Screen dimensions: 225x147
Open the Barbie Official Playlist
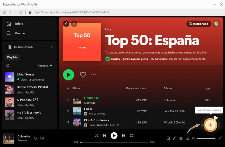point(30,90)
